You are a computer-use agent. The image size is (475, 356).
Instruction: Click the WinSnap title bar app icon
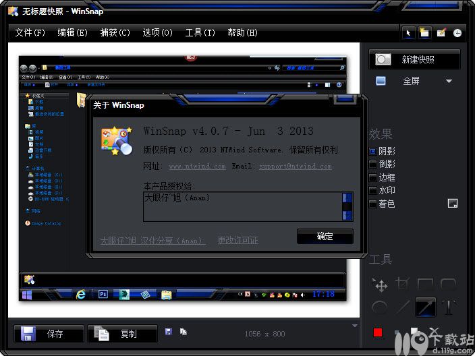click(13, 11)
